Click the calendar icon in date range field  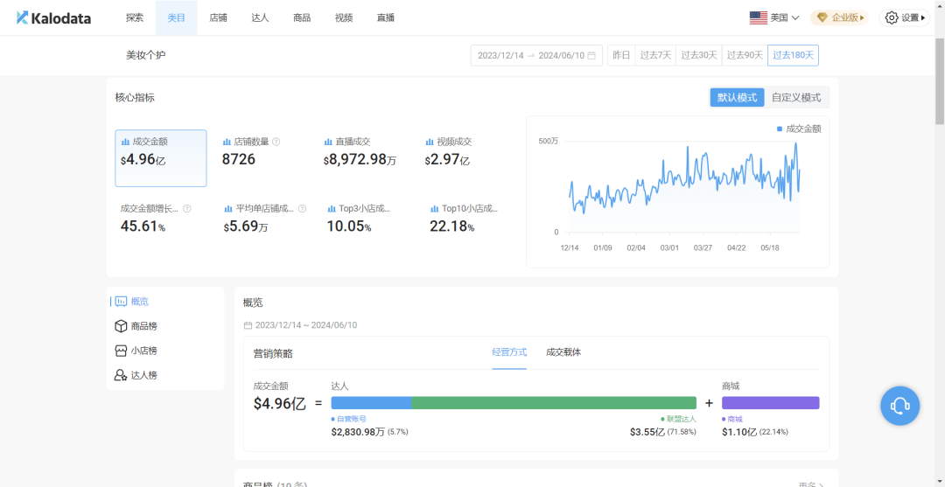(591, 55)
